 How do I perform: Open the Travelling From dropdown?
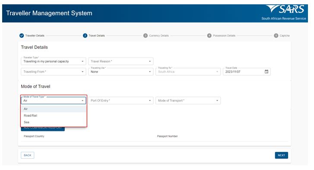54,71
